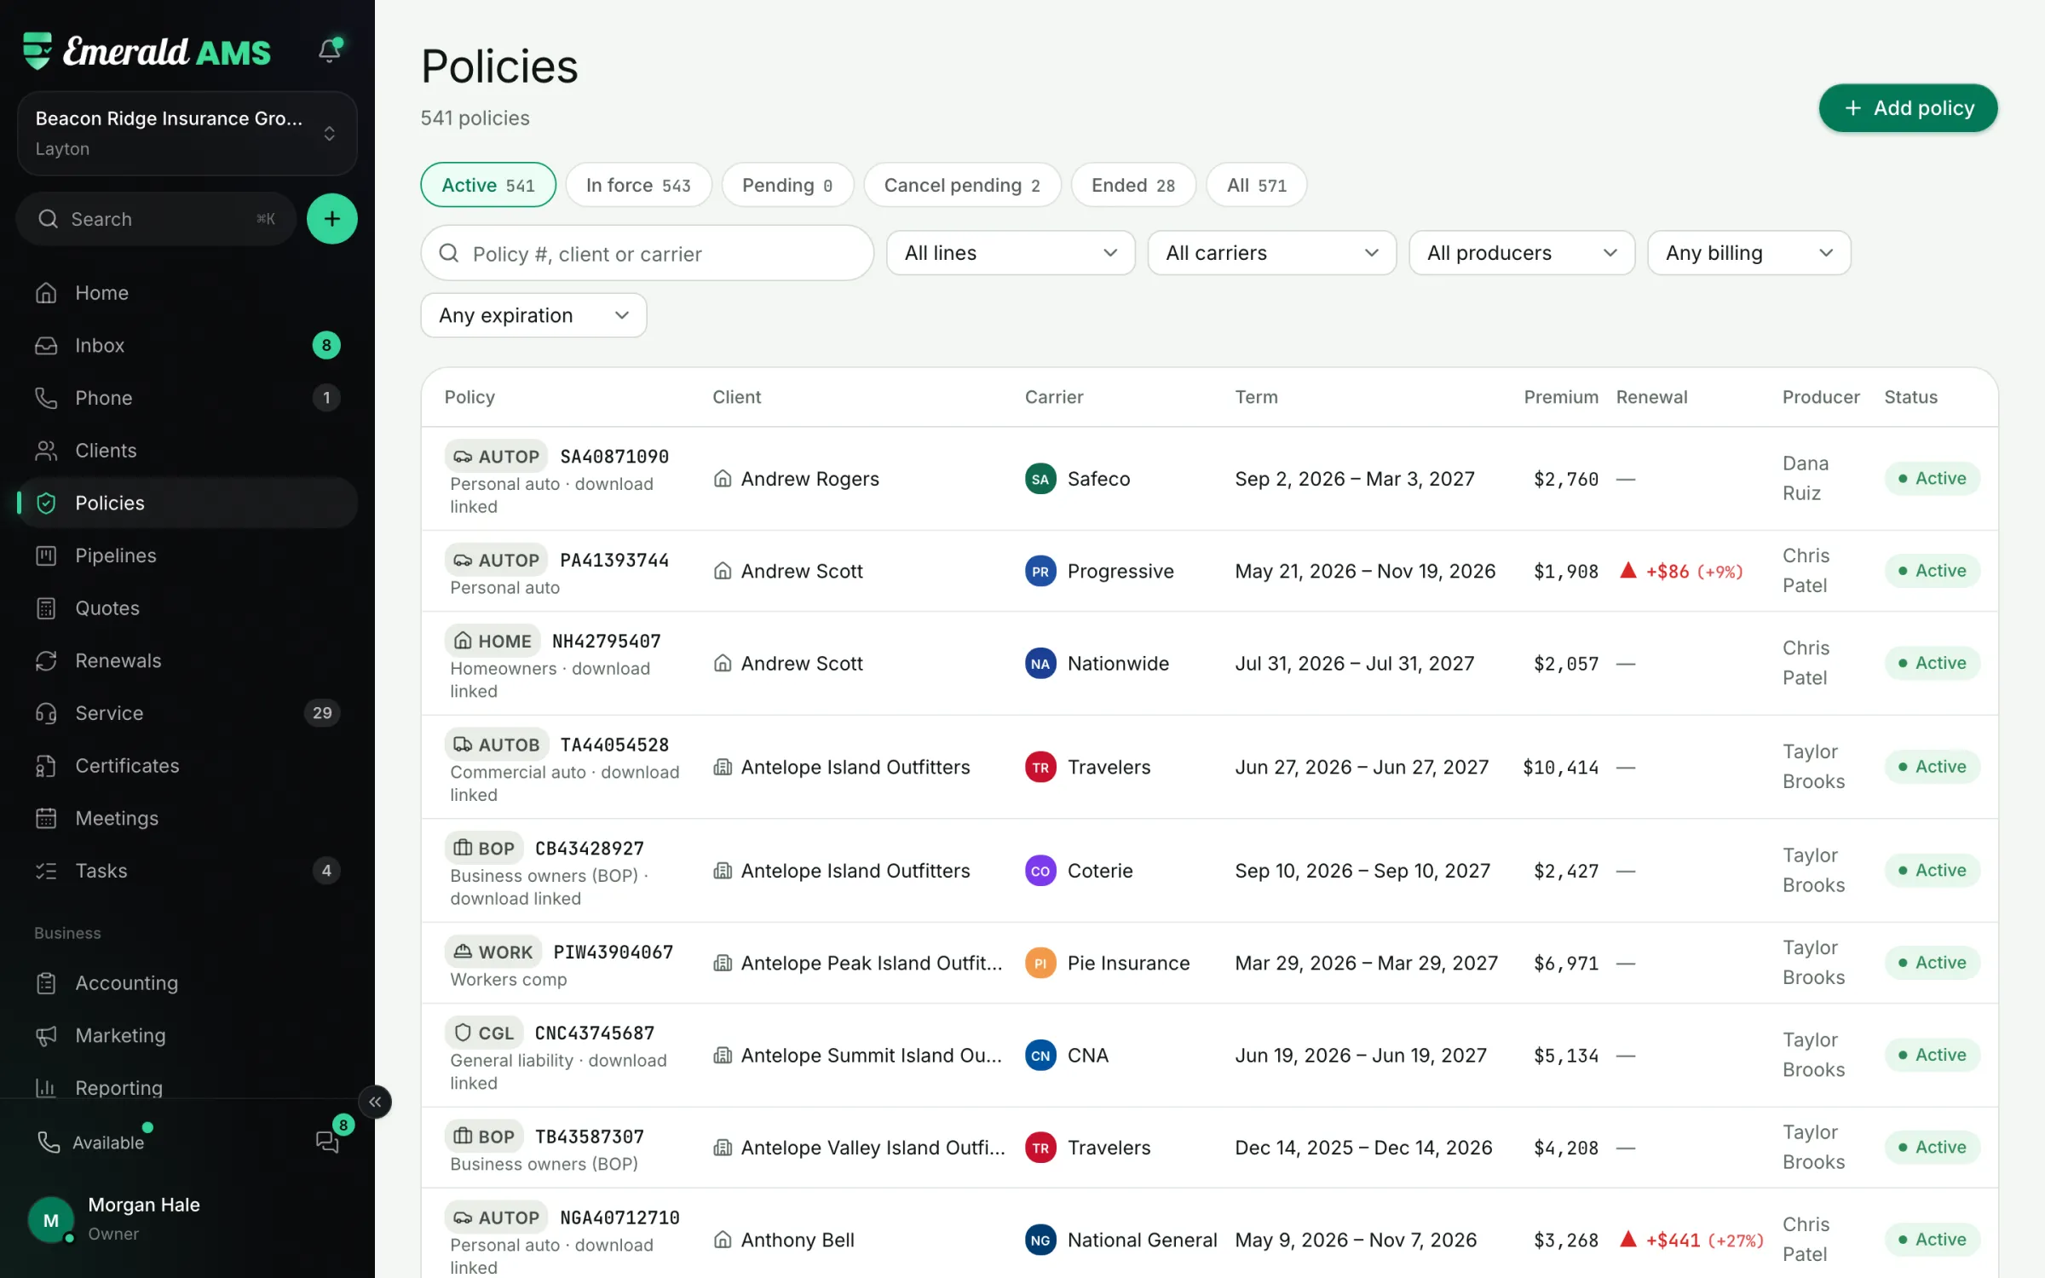Show the All 571 policies tab
This screenshot has height=1278, width=2045.
click(1256, 185)
